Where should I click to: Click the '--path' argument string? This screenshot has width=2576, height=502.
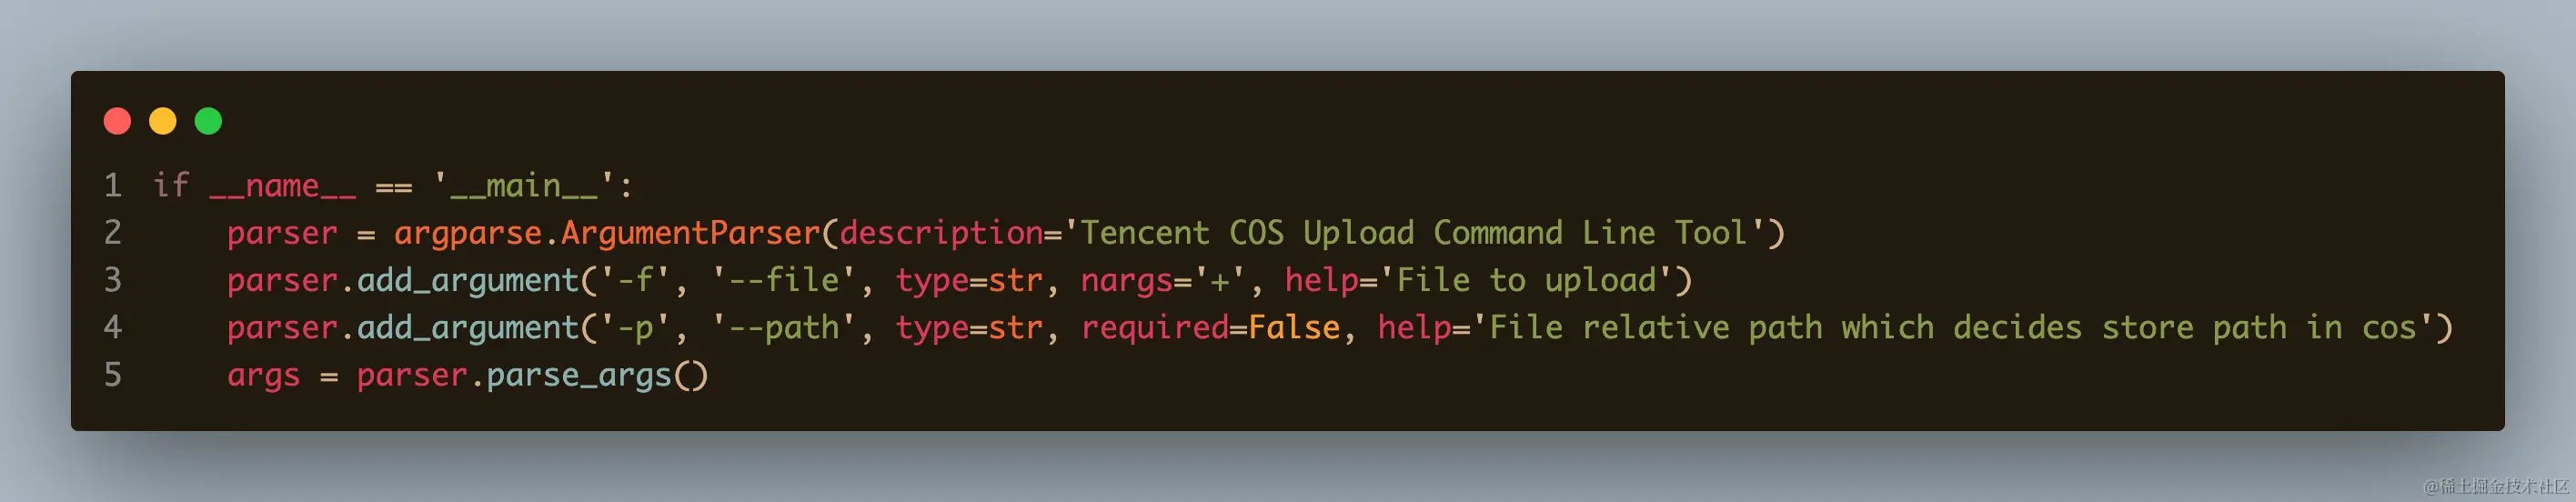pos(782,327)
